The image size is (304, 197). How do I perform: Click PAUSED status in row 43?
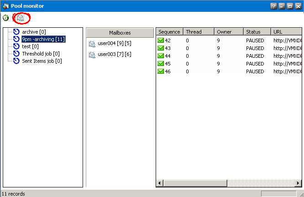click(x=255, y=48)
